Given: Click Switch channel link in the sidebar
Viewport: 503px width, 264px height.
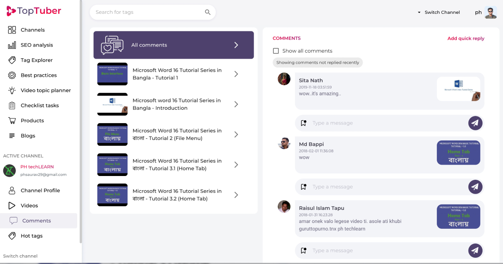Looking at the screenshot, I should tap(20, 256).
